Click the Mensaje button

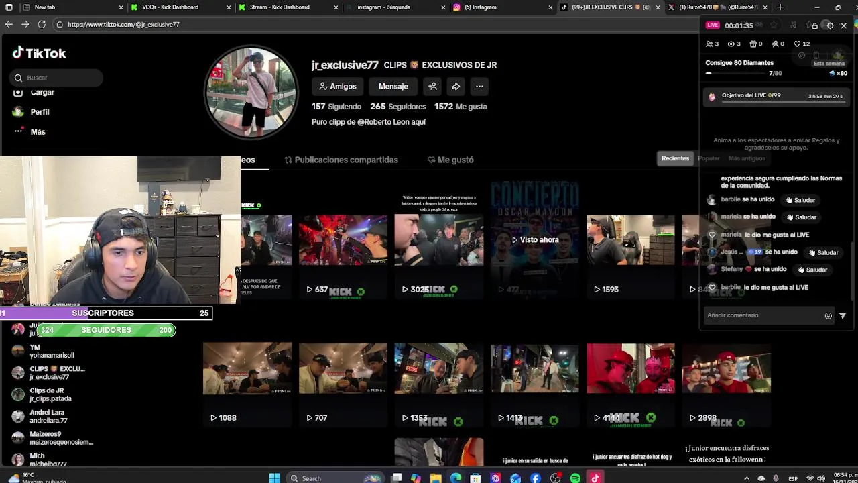click(x=393, y=86)
